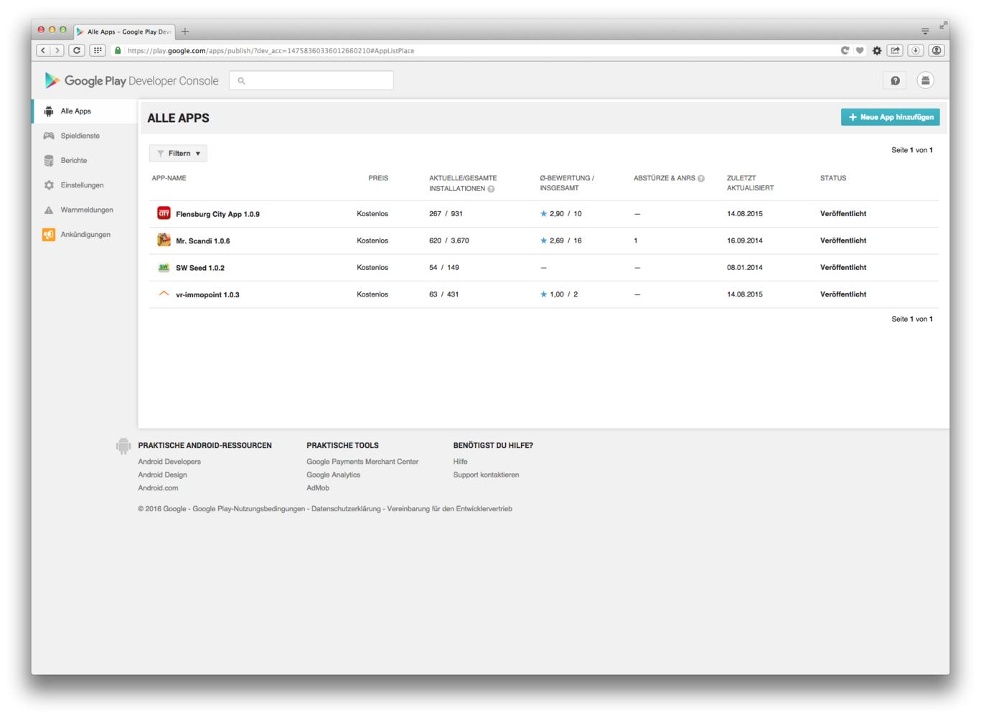Click the Console search field
981x718 pixels.
[x=311, y=80]
